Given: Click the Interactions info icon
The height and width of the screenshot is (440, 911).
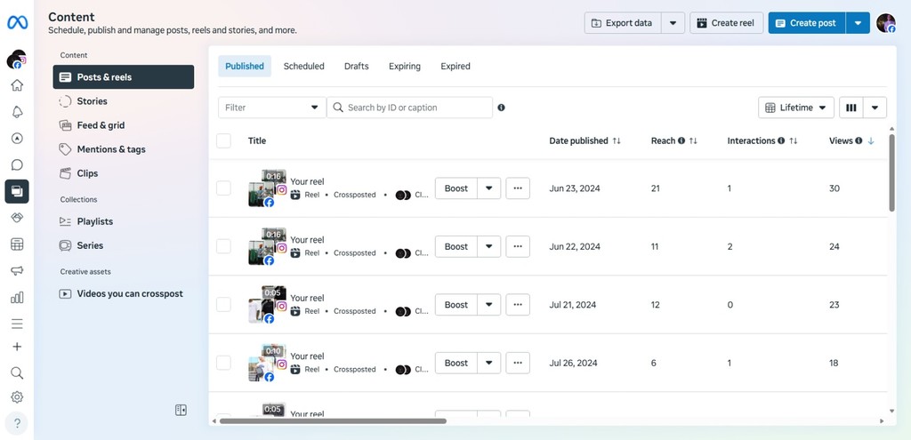Looking at the screenshot, I should coord(781,140).
